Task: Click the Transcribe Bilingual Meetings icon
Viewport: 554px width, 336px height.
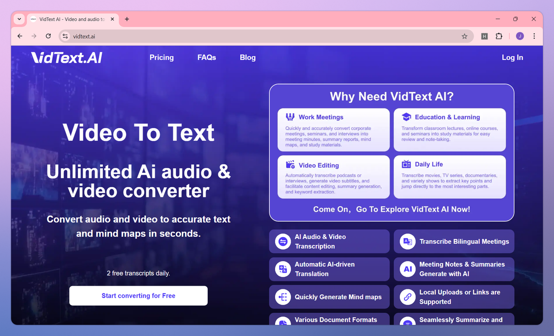Action: tap(407, 242)
